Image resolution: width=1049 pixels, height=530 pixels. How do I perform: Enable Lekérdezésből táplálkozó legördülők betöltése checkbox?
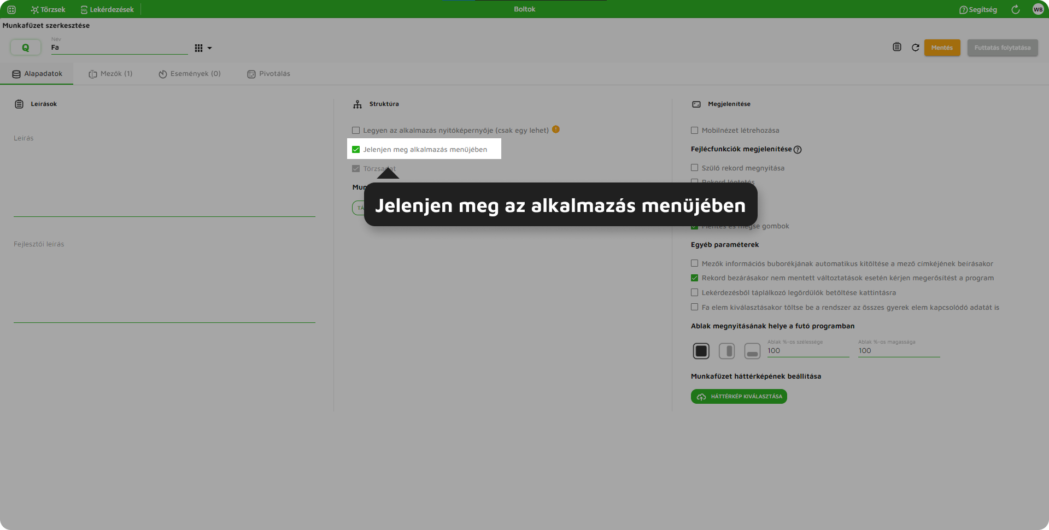click(695, 292)
